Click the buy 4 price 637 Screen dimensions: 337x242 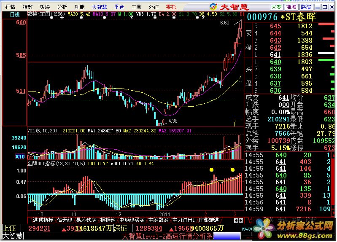[275, 83]
